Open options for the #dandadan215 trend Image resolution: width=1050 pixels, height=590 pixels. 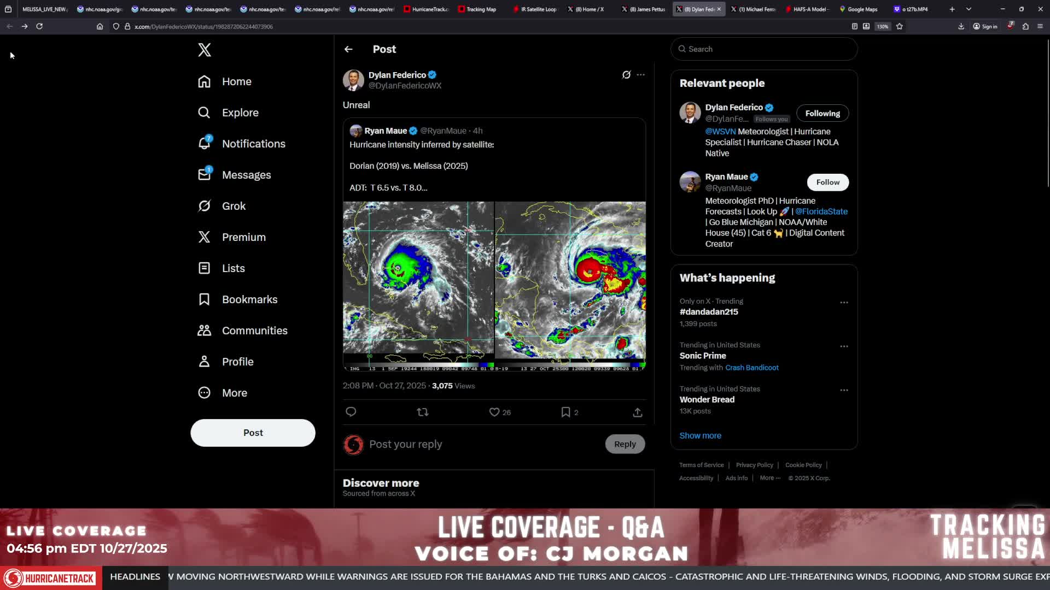pyautogui.click(x=844, y=302)
